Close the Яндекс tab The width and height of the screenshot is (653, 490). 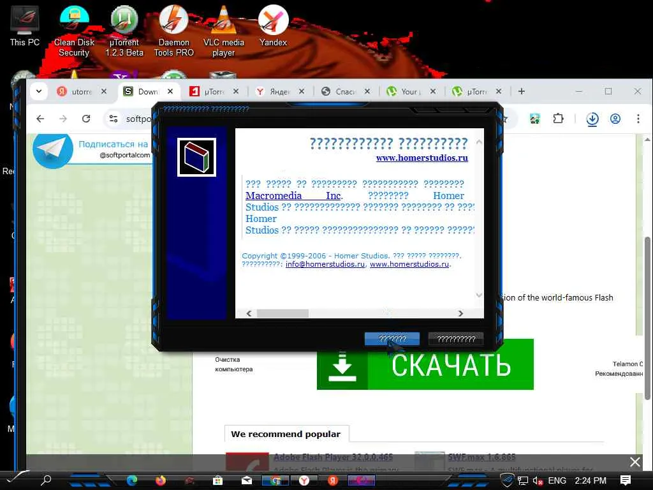pyautogui.click(x=302, y=91)
